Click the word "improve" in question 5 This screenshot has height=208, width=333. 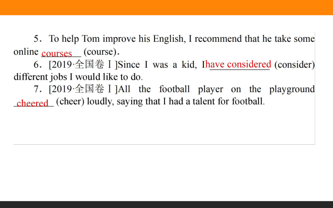[119, 39]
